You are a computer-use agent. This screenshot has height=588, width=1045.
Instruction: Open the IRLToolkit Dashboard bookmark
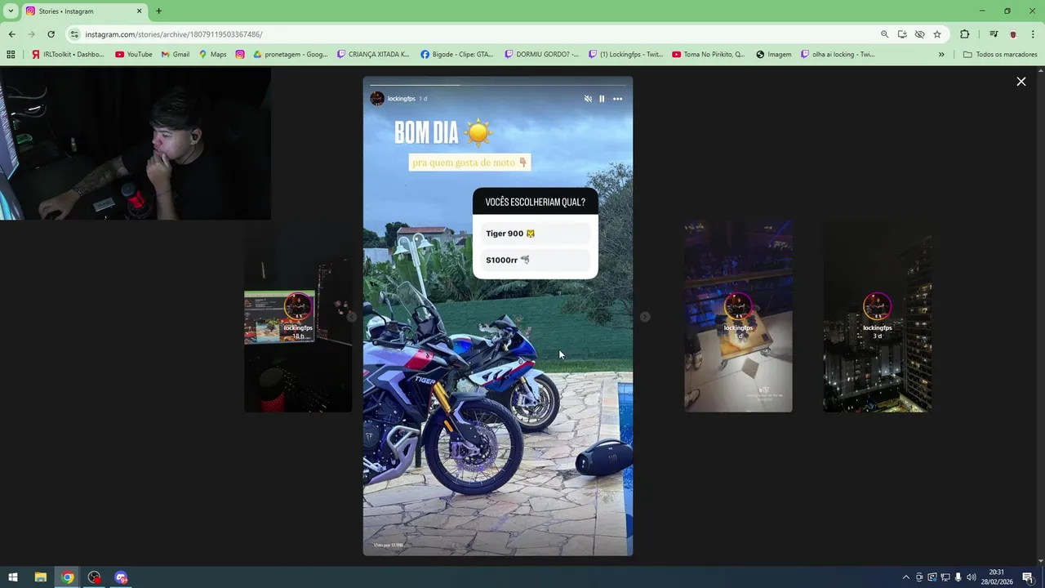pyautogui.click(x=68, y=55)
